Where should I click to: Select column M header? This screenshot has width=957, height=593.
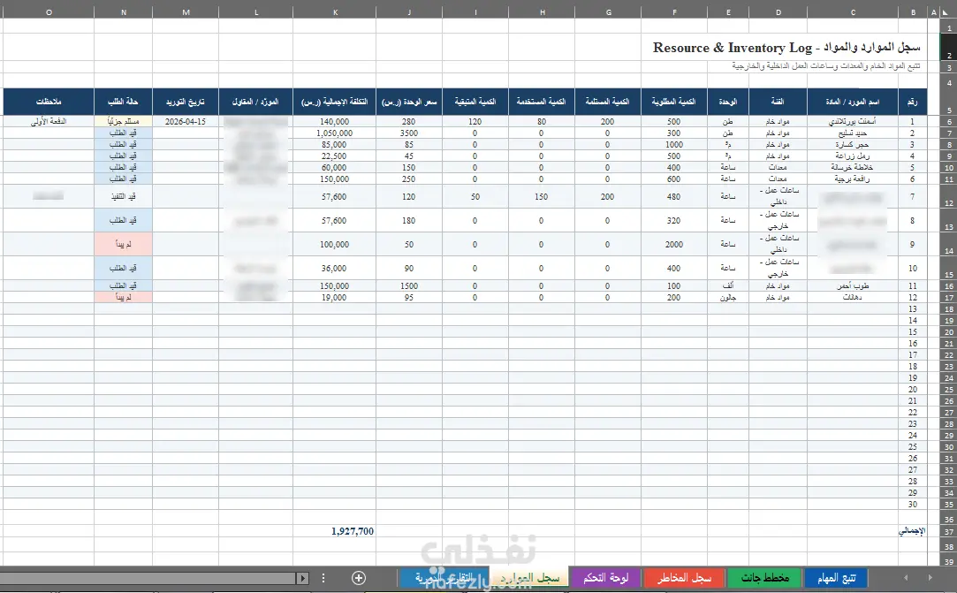tap(186, 12)
